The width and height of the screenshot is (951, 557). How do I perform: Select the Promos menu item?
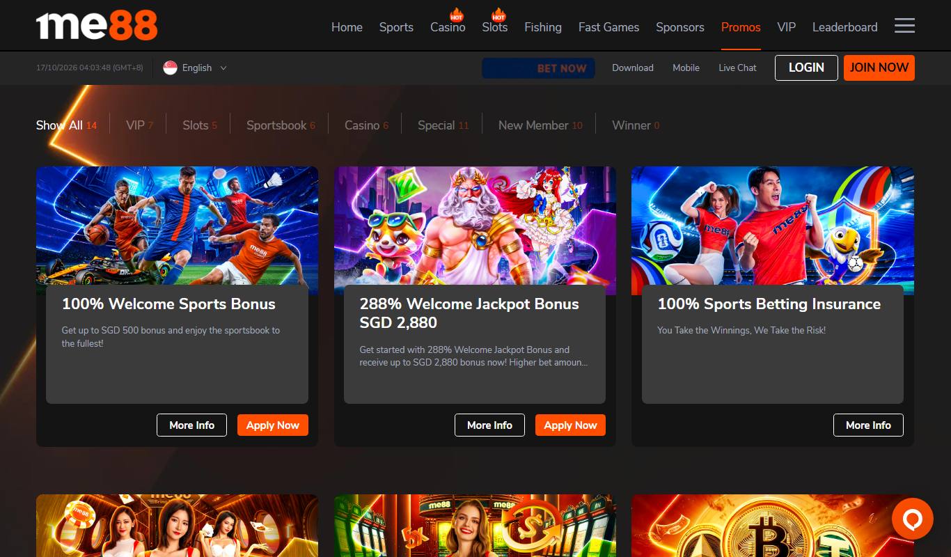tap(741, 27)
